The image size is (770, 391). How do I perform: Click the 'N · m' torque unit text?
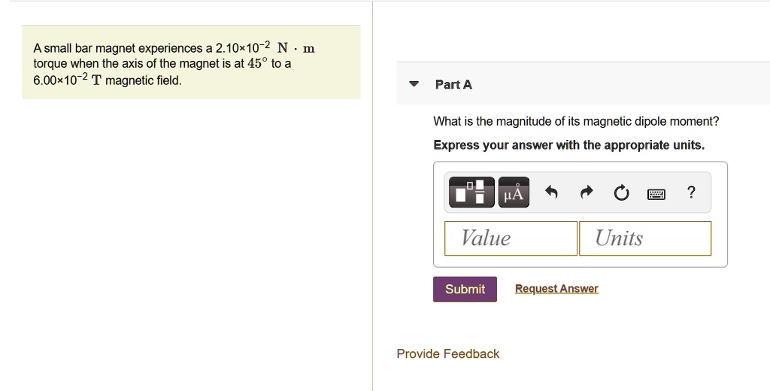[x=296, y=48]
